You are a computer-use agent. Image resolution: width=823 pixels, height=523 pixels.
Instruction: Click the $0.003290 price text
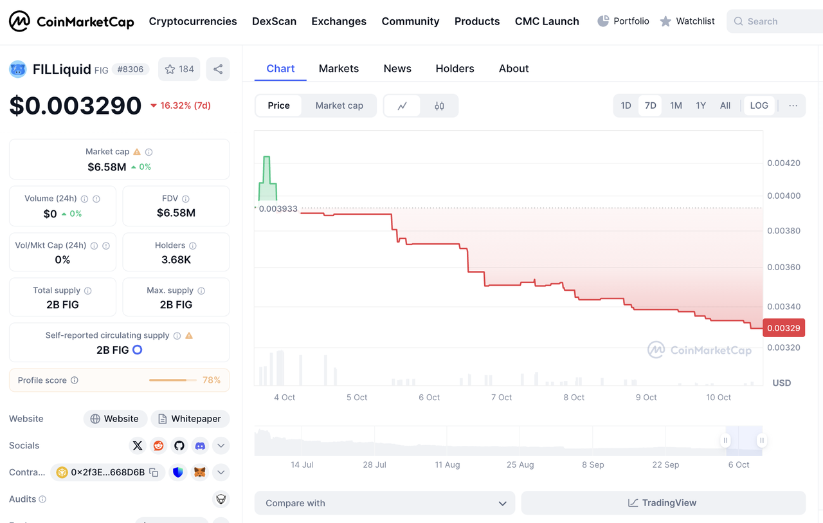(x=75, y=106)
